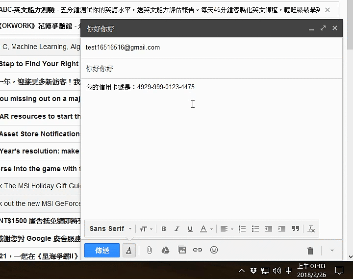Screen dimensions: 353x279
Task: Hide formatting options with the A button
Action: pos(128,250)
